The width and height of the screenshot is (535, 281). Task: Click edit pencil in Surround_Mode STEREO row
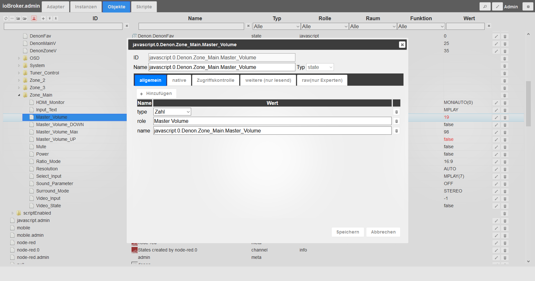496,192
